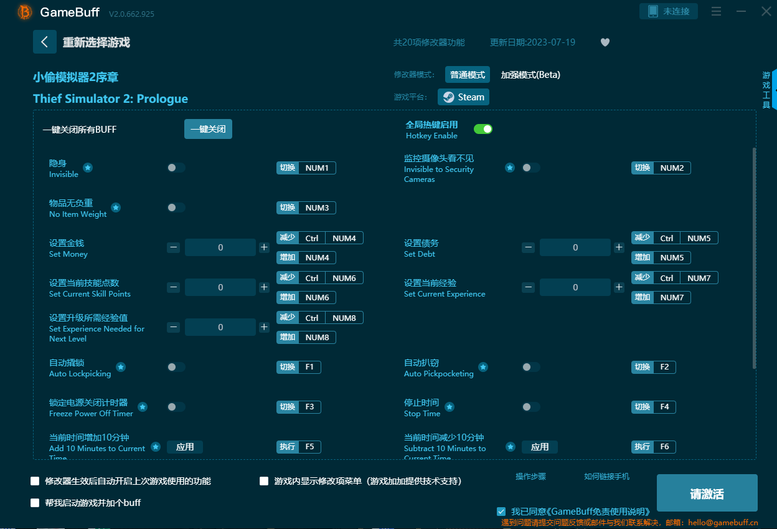
Task: Click 一键关闭 to disable all buffs
Action: tap(208, 129)
